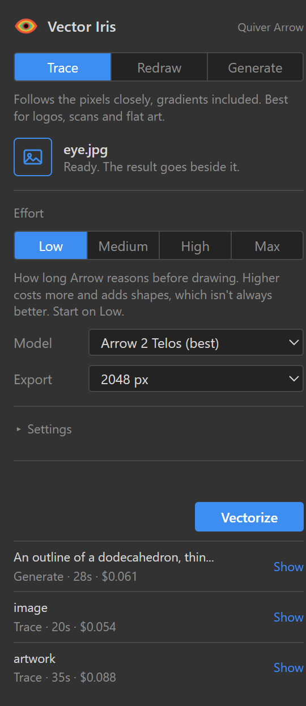Click the 'image' history entry title
306x706 pixels.
click(31, 608)
